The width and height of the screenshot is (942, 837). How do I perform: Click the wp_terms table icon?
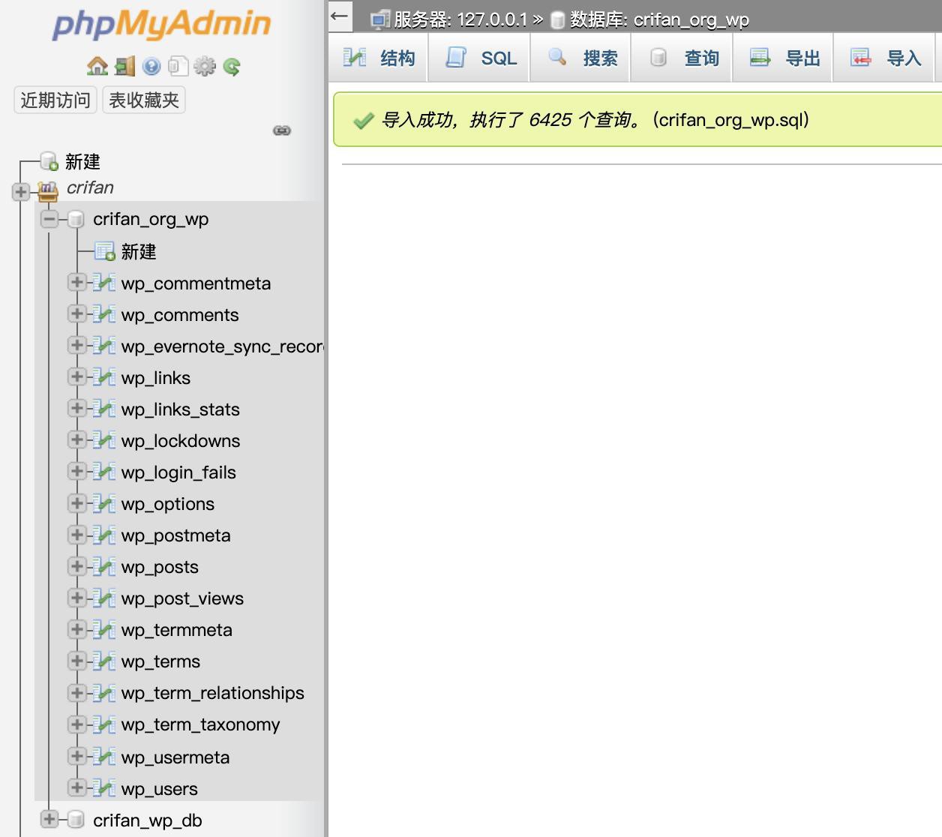coord(104,661)
